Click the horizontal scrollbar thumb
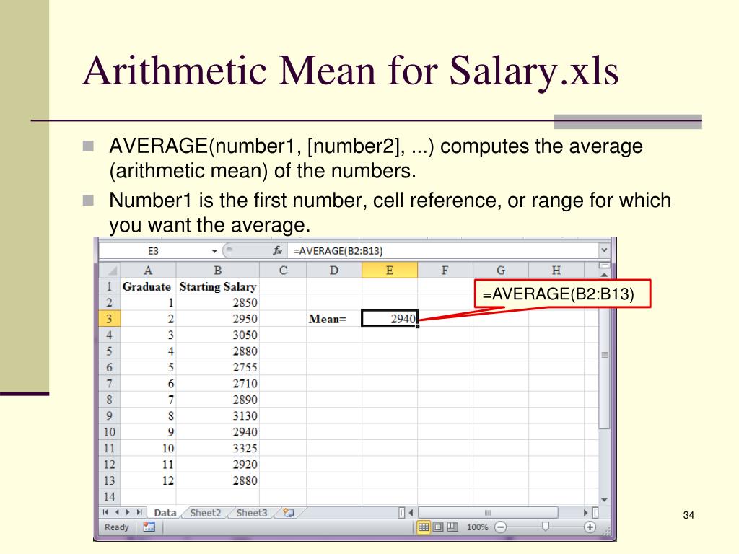This screenshot has height=554, width=739. click(488, 512)
